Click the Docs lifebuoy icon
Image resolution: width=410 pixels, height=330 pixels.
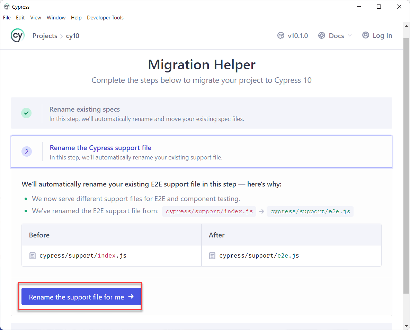coord(322,36)
